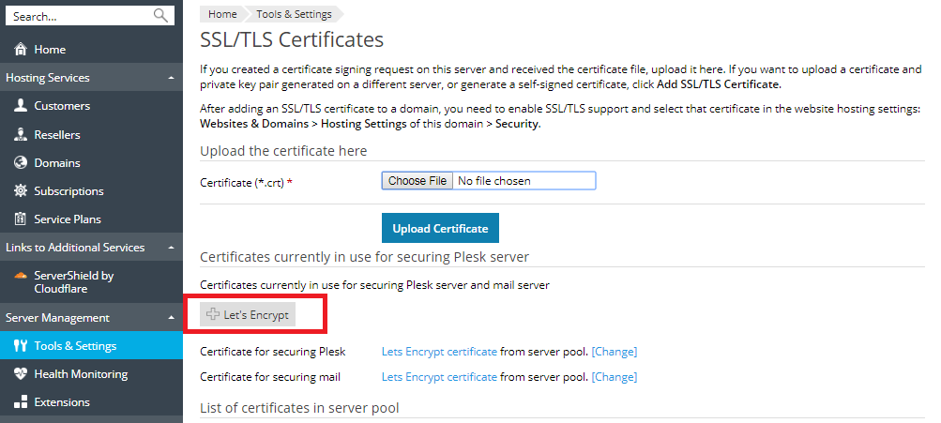Collapse the Hosting Services section
941x423 pixels.
coord(171,78)
